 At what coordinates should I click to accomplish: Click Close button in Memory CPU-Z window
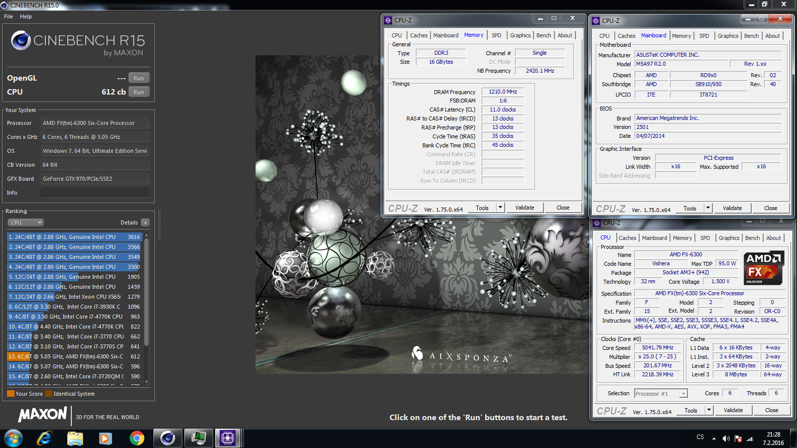coord(563,208)
